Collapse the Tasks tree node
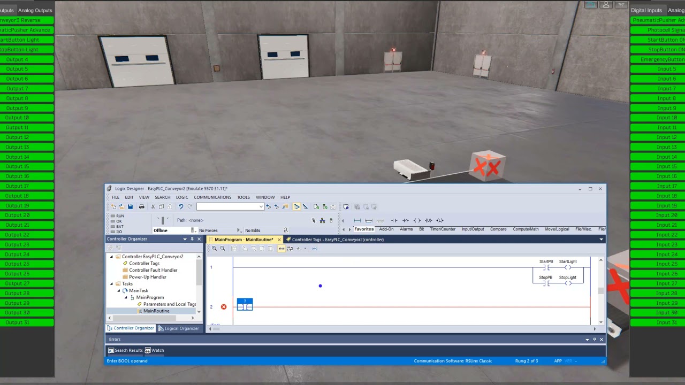This screenshot has width=685, height=385. click(x=112, y=284)
